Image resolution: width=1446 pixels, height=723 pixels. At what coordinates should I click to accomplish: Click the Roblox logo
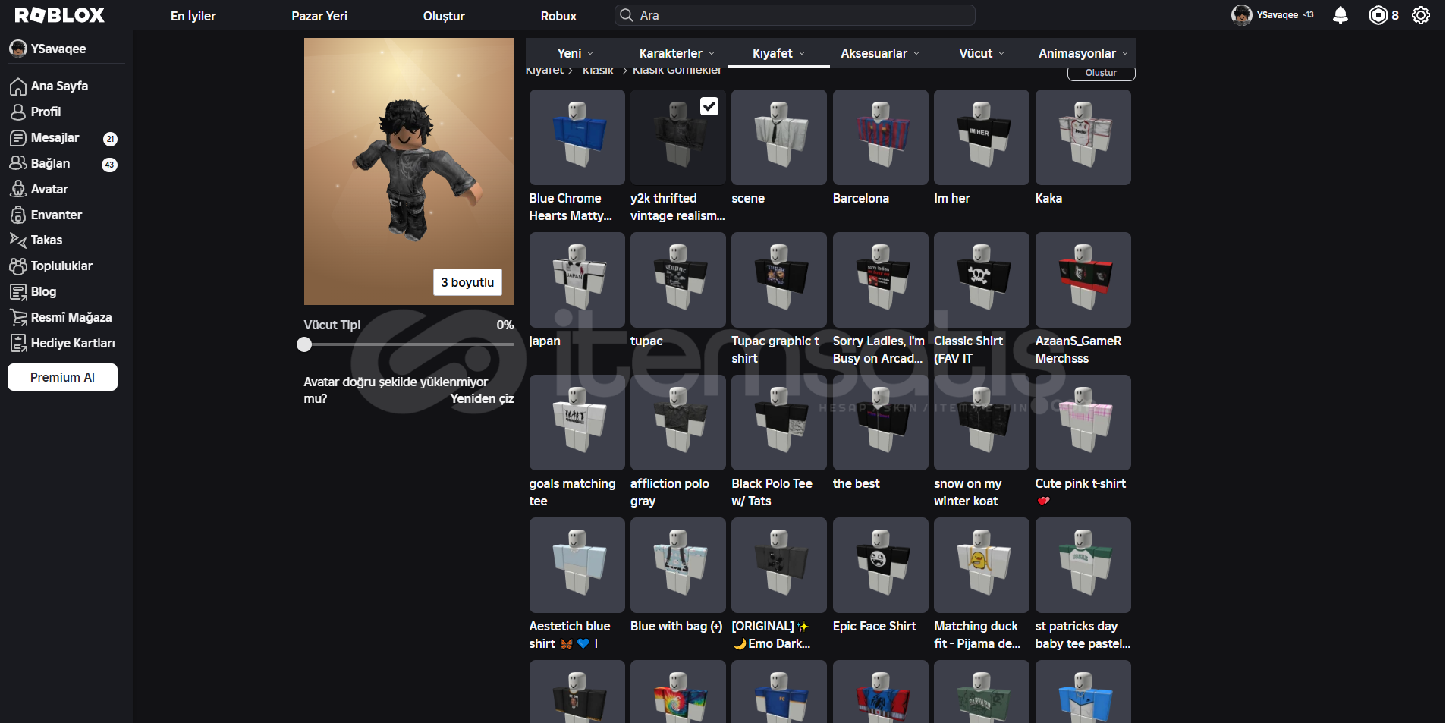tap(59, 15)
